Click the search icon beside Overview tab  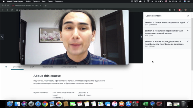click(x=6, y=67)
